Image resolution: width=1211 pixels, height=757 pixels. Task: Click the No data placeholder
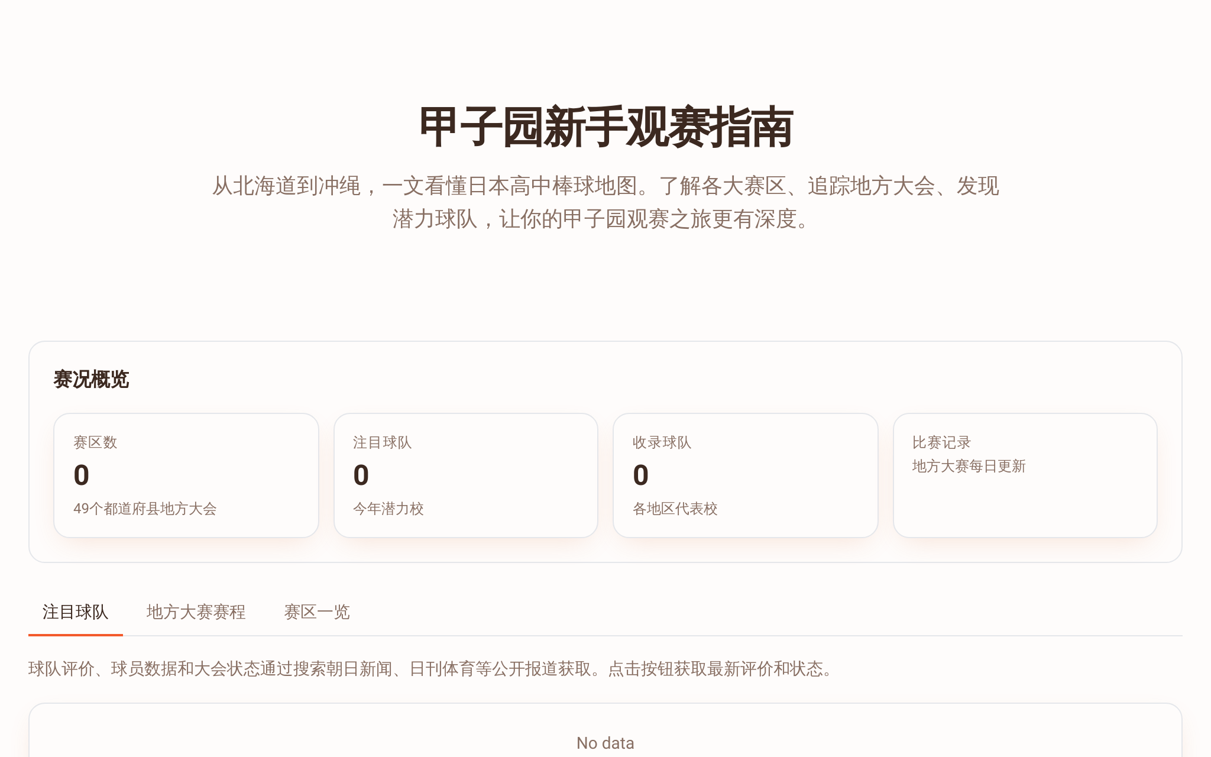pyautogui.click(x=605, y=743)
